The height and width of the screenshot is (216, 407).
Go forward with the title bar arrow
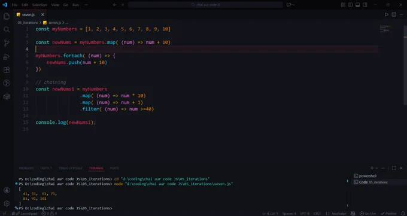click(122, 5)
